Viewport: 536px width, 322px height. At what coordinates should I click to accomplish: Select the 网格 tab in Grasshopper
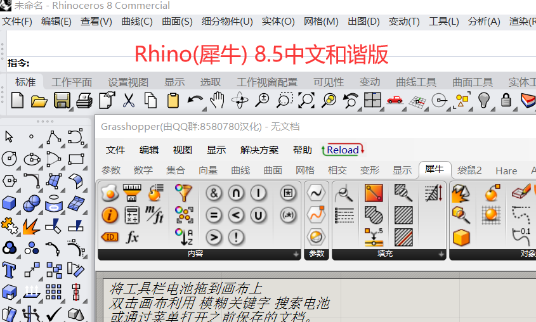tap(305, 170)
